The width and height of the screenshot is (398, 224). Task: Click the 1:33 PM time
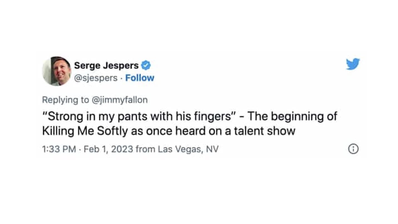(59, 149)
